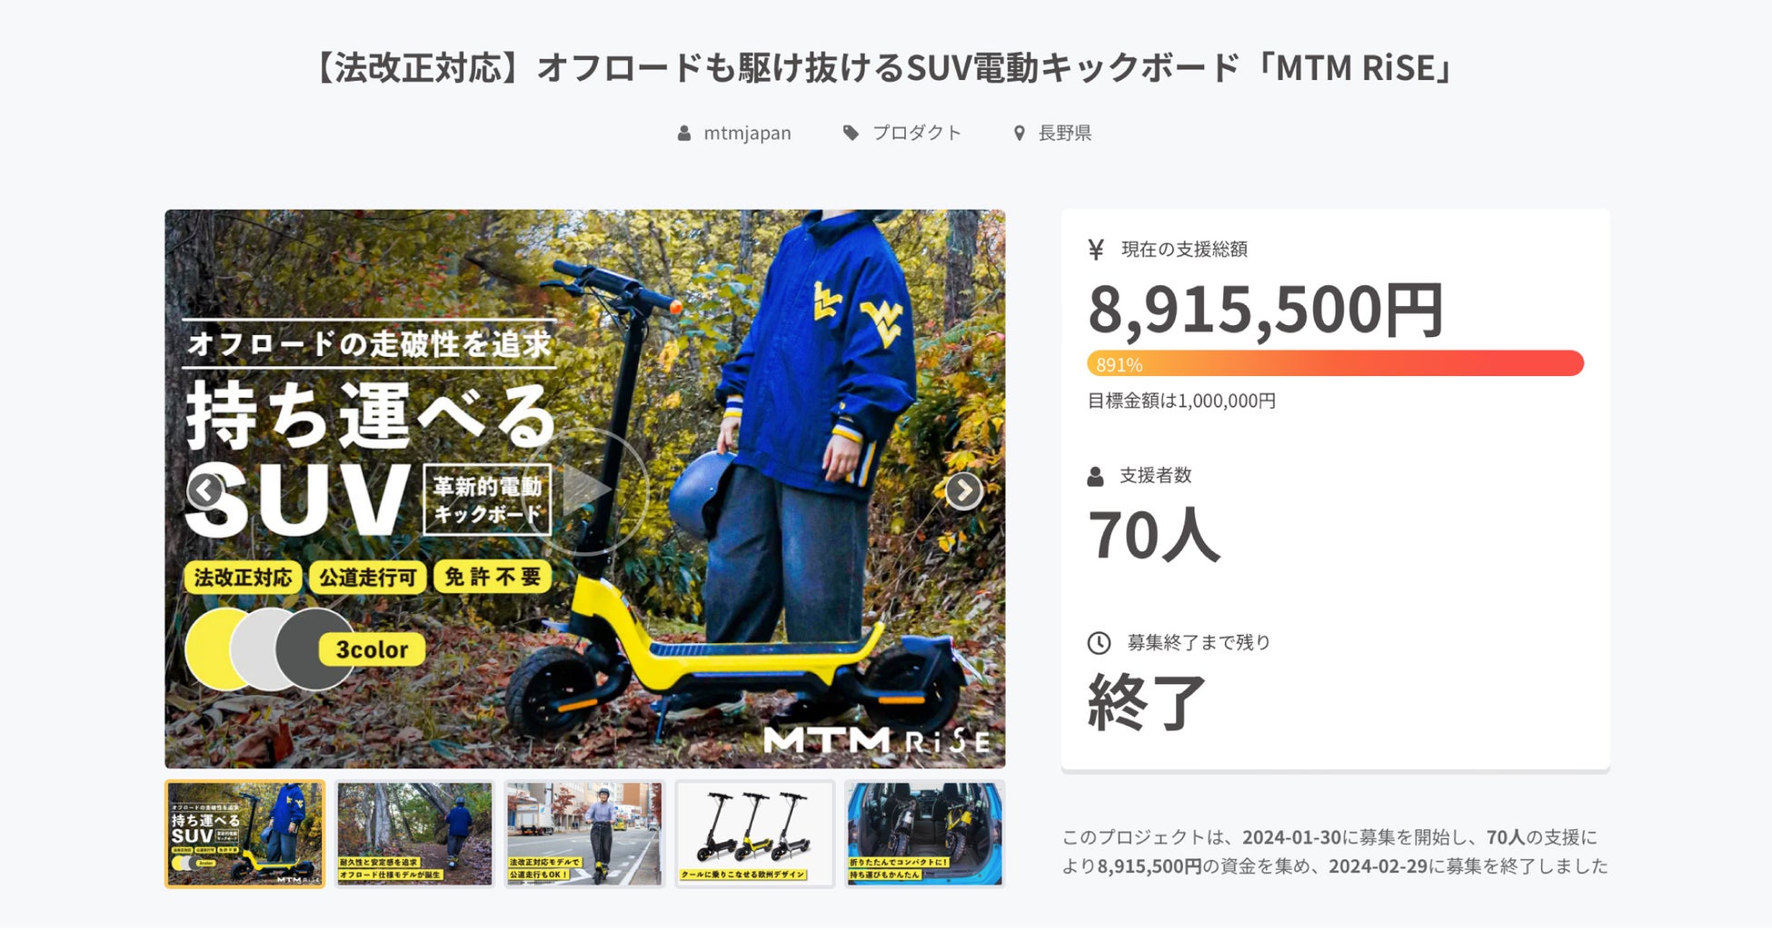Screen dimensions: 1772x930
Task: Open the プロダクト category link
Action: 917,134
